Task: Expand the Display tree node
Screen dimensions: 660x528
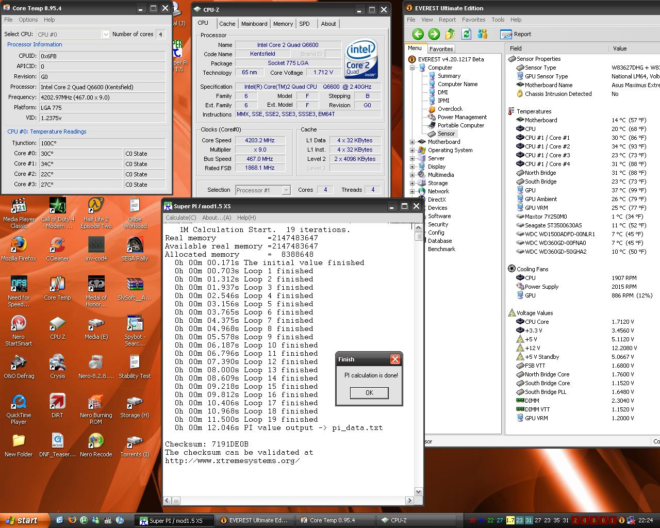Action: coord(412,167)
